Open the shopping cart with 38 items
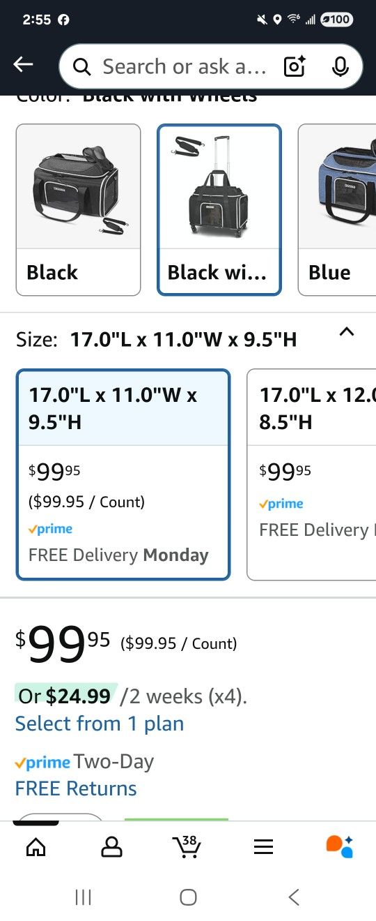Screen dimensions: 376x921 187,846
